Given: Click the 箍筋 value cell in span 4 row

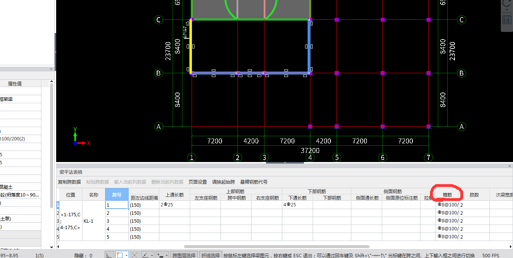Looking at the screenshot, I should (x=447, y=229).
